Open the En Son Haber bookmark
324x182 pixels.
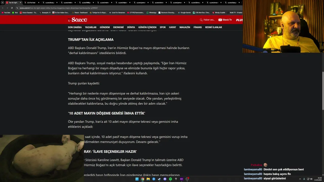(x=60, y=13)
